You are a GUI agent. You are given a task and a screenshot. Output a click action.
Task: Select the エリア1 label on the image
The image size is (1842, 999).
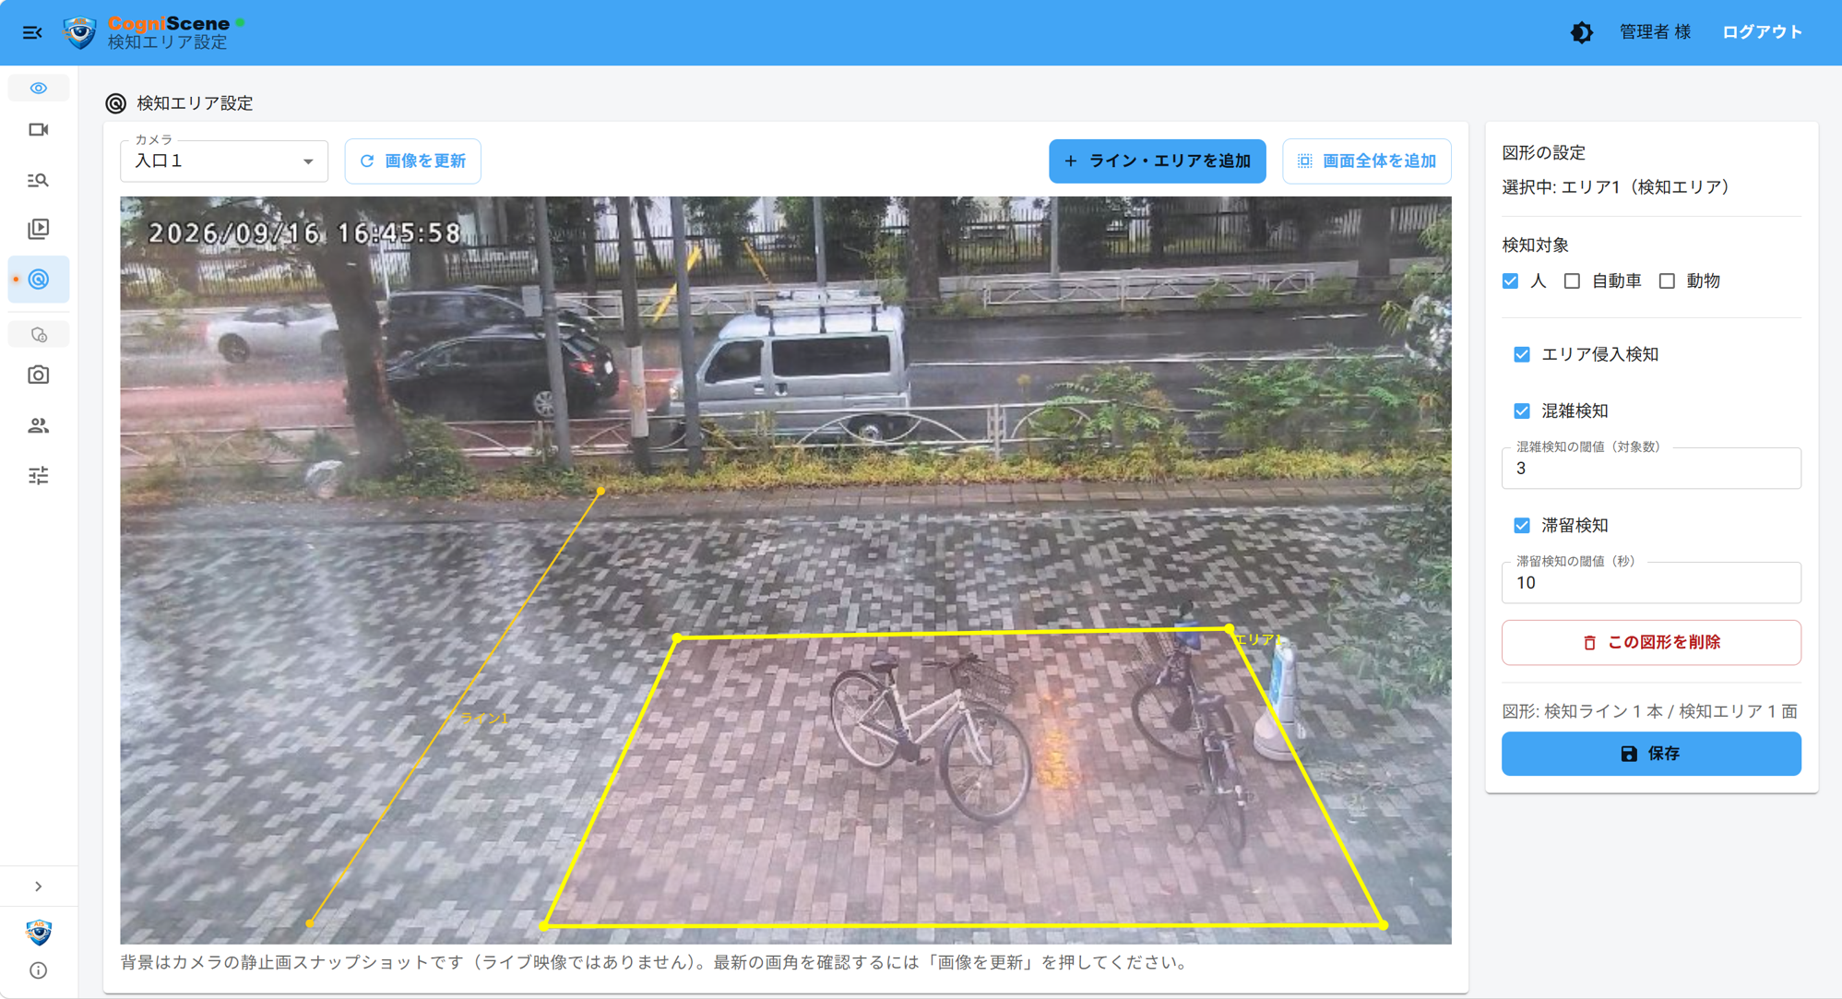1259,639
